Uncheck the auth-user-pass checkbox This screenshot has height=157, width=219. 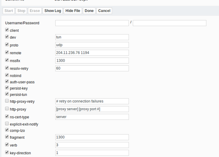[x=7, y=81]
